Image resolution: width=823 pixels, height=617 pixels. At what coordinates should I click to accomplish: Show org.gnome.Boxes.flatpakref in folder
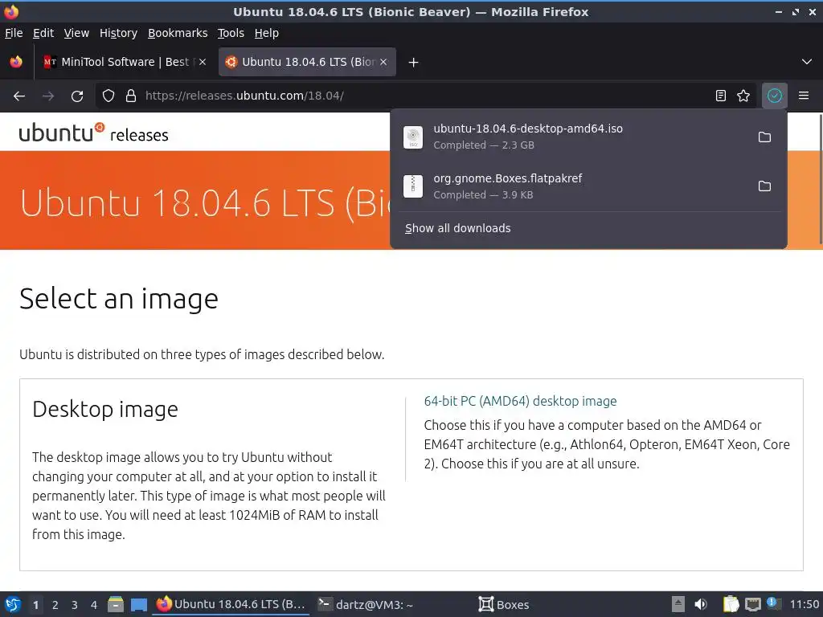click(764, 186)
